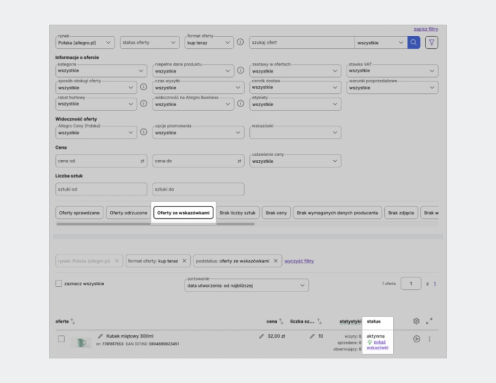Image resolution: width=496 pixels, height=383 pixels.
Task: Go to last page link 1
Action: pyautogui.click(x=434, y=283)
